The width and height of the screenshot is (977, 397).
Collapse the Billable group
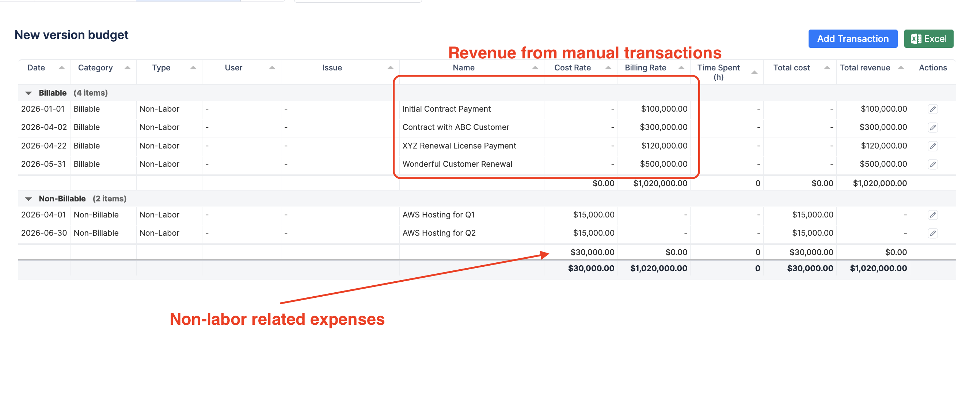click(x=28, y=93)
